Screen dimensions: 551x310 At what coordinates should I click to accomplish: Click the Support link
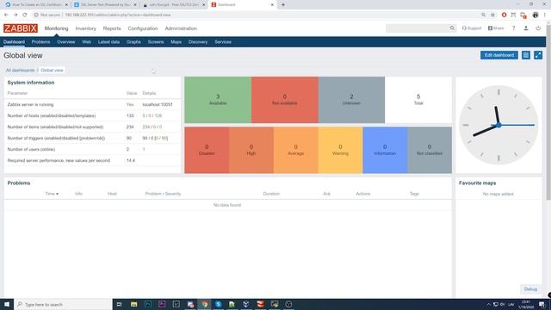click(472, 28)
